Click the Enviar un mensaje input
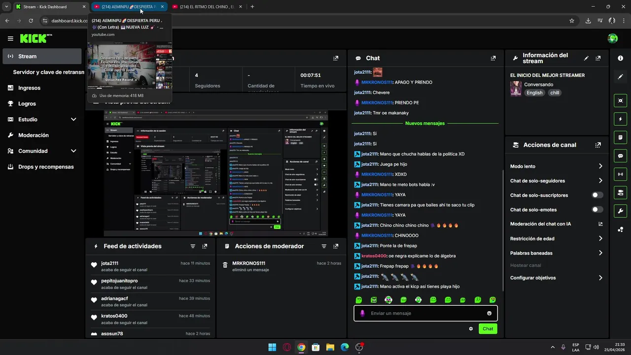 [x=426, y=313]
